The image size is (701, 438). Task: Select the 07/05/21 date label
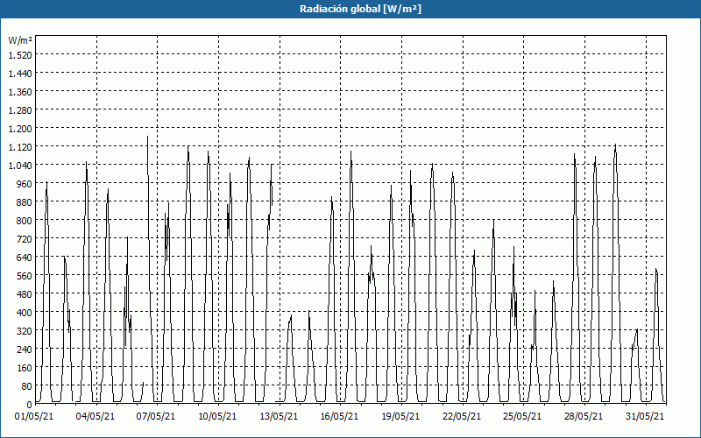[x=156, y=417]
